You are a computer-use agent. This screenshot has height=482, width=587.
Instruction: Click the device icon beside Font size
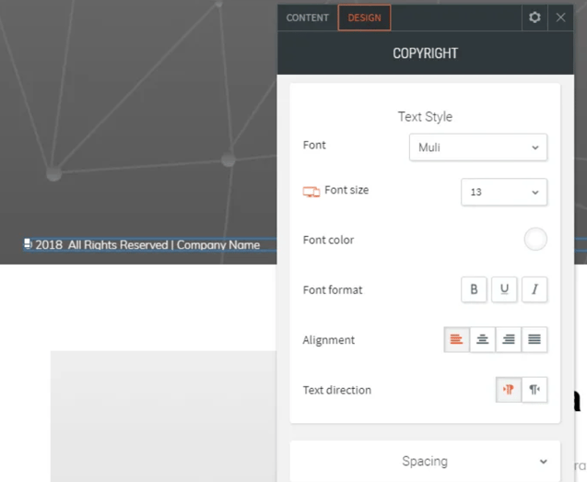point(311,191)
